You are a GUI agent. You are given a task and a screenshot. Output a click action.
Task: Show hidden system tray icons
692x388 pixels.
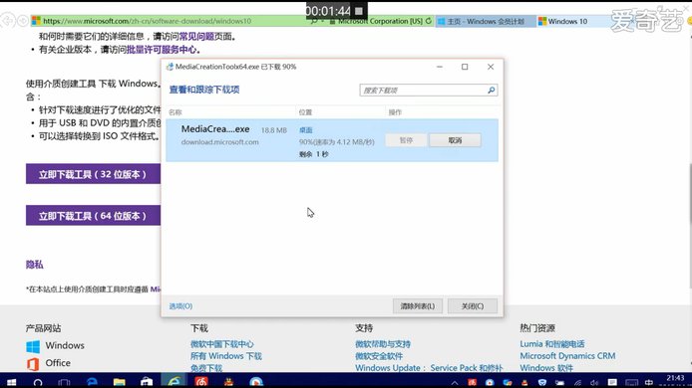pos(455,382)
